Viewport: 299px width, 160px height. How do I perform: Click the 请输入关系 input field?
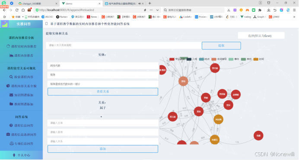click(103, 141)
